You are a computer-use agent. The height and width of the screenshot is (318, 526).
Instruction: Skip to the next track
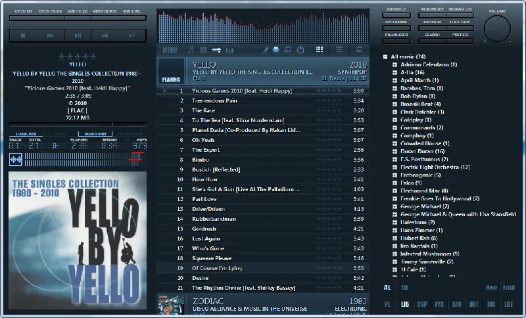click(105, 35)
